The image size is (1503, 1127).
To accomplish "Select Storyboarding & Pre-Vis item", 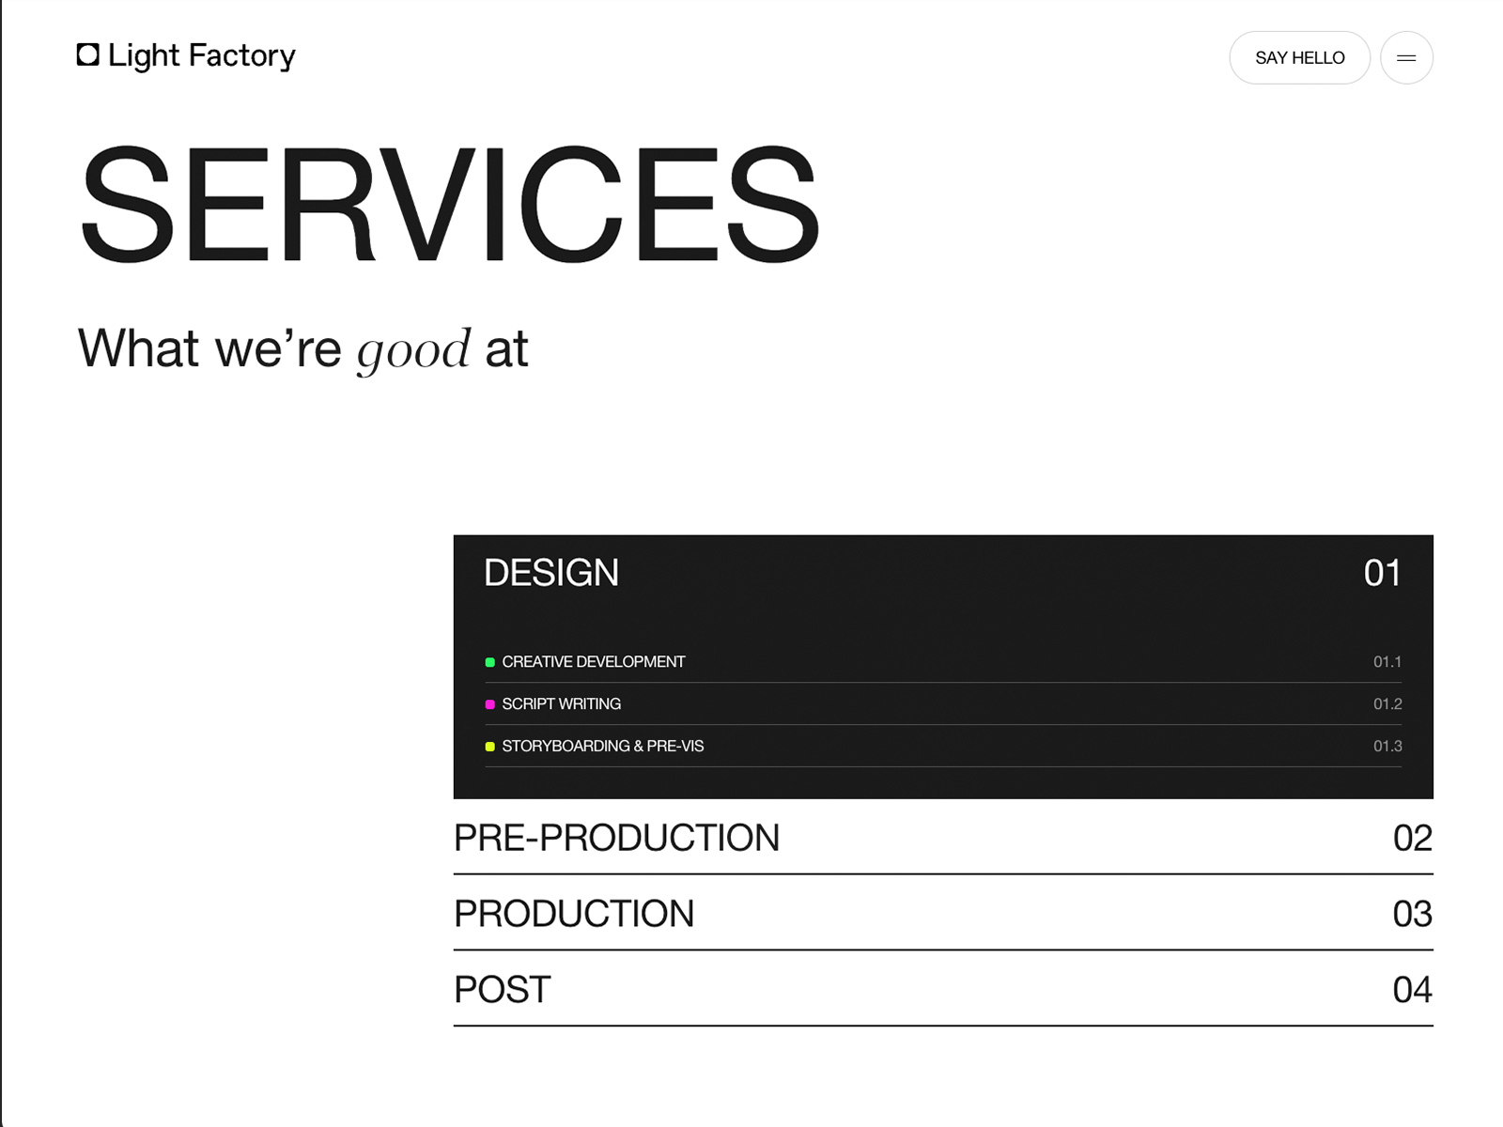I will tap(602, 747).
